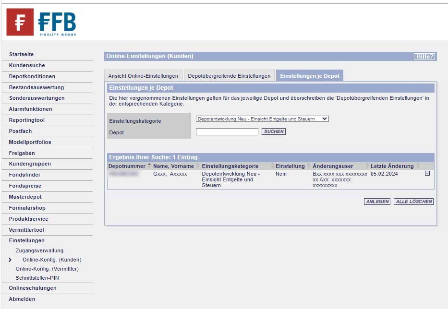The height and width of the screenshot is (309, 448).
Task: Open the Einstellungskategorie dropdown
Action: click(x=262, y=119)
